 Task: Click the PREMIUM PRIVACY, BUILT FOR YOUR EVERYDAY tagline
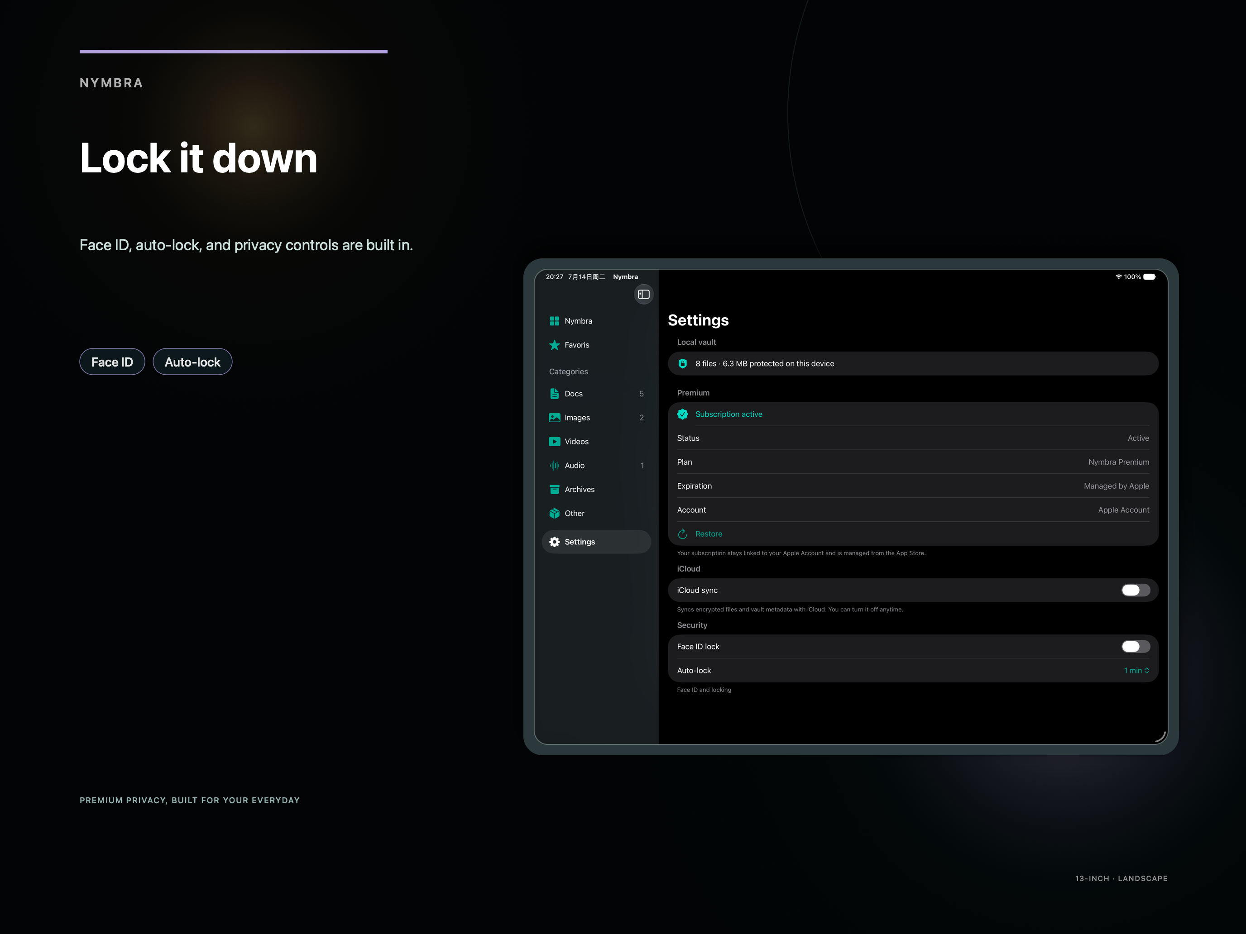[189, 800]
